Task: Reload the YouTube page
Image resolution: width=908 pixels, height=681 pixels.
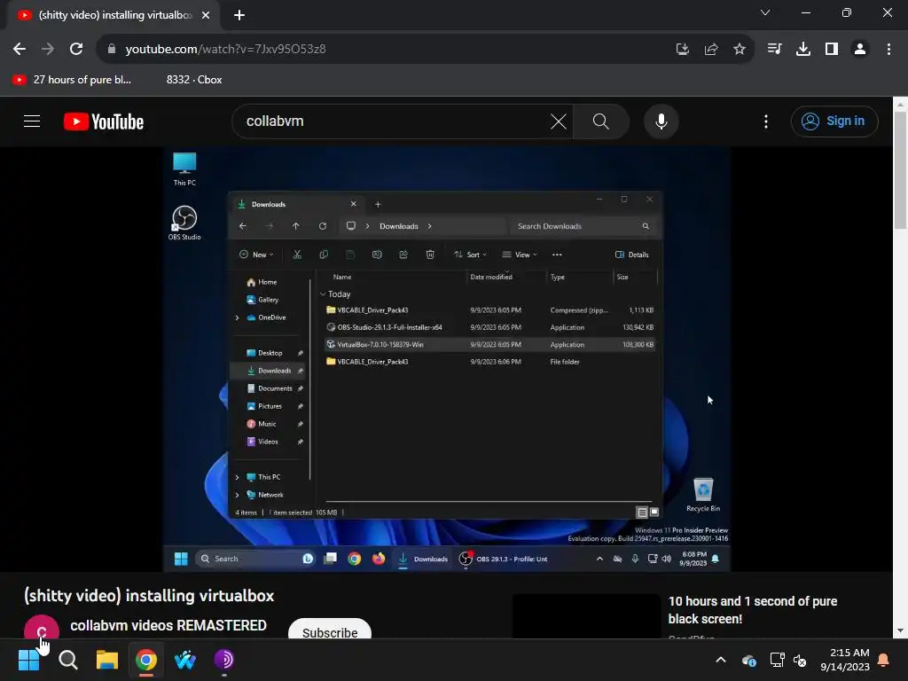Action: pos(76,50)
